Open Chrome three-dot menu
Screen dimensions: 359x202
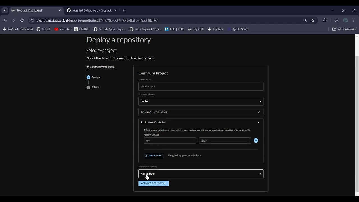point(354,20)
